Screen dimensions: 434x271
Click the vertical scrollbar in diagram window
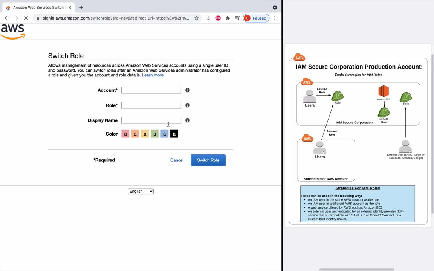[x=432, y=134]
